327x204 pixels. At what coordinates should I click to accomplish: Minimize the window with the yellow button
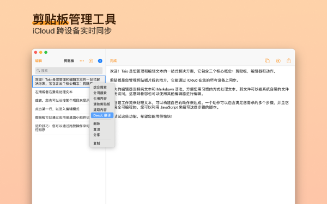pos(41,52)
